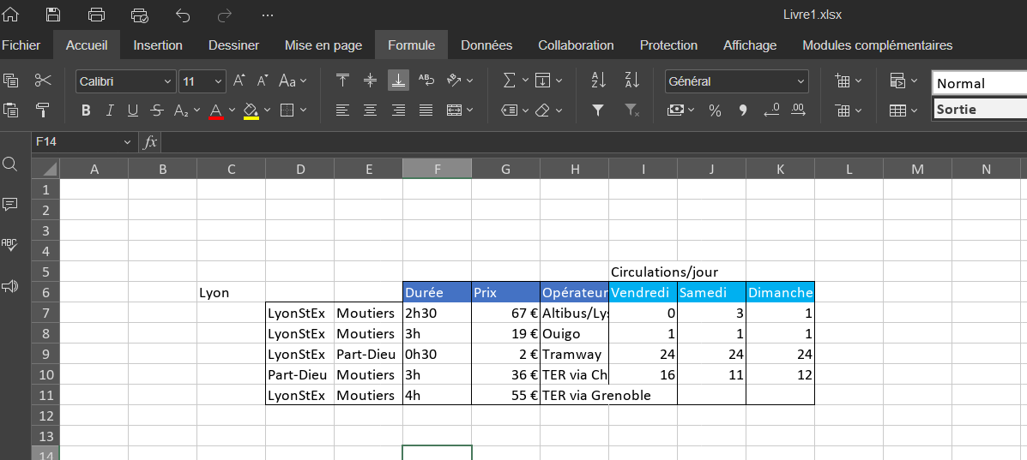Toggle Strikethrough formatting
Viewport: 1027px width, 460px height.
click(156, 111)
